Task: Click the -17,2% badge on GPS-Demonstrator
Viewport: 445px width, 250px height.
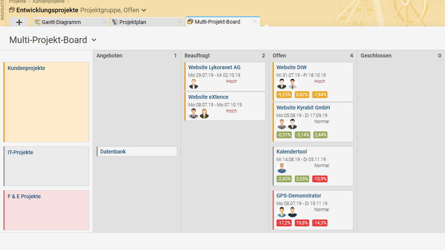Action: [284, 223]
